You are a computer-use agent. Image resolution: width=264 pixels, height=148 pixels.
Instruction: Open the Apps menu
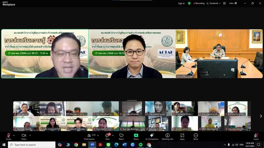[x=182, y=136]
